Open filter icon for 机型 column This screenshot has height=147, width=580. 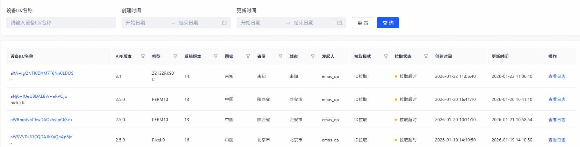[175, 56]
